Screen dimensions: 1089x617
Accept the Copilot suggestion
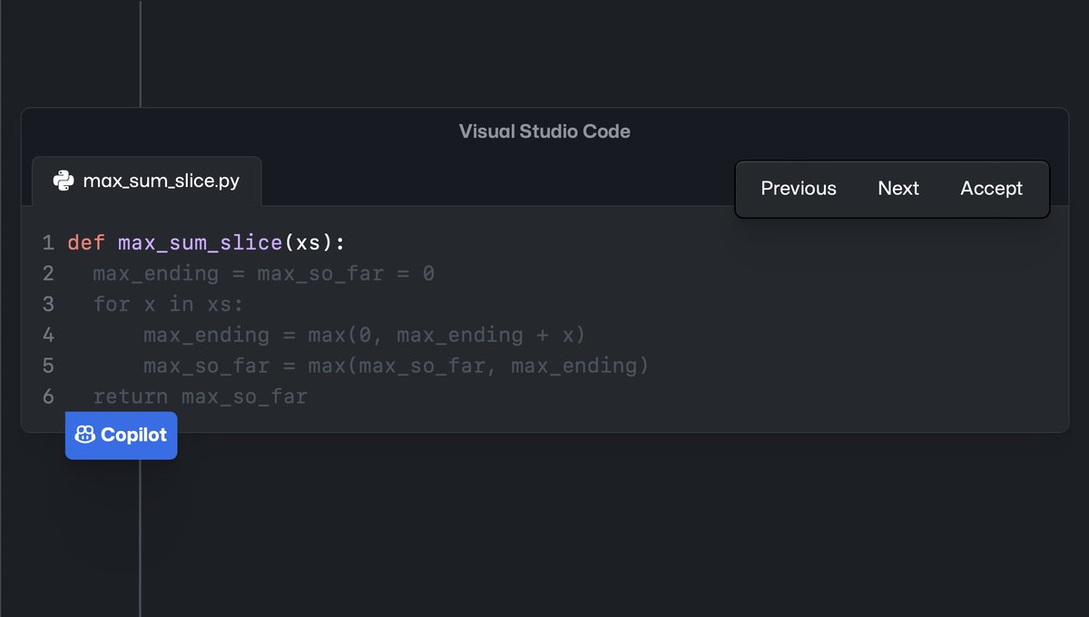pyautogui.click(x=991, y=189)
